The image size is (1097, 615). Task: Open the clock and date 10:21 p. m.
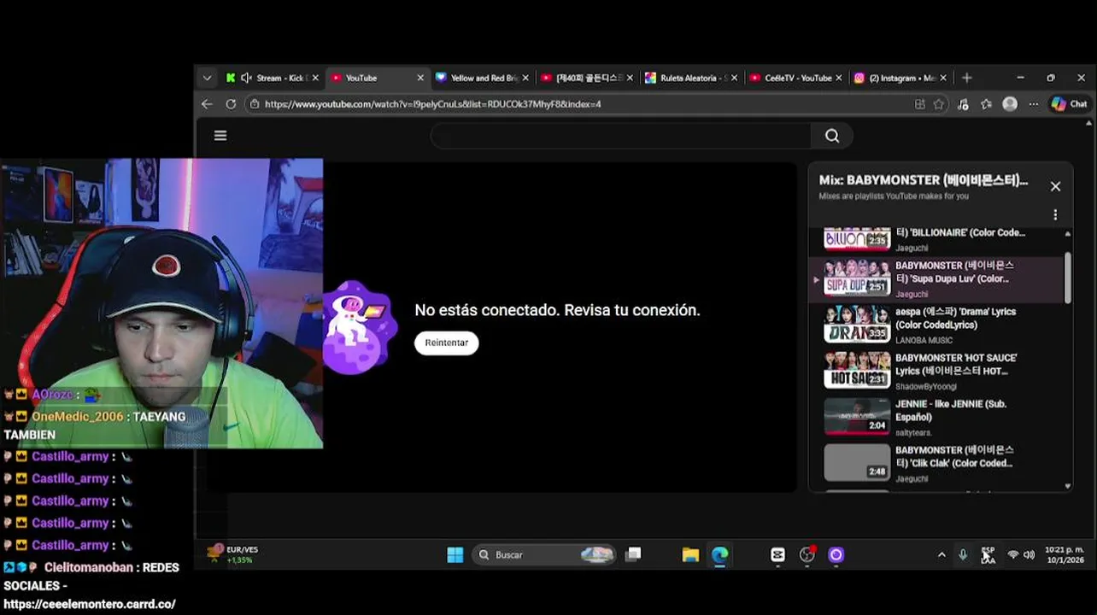pos(1065,555)
